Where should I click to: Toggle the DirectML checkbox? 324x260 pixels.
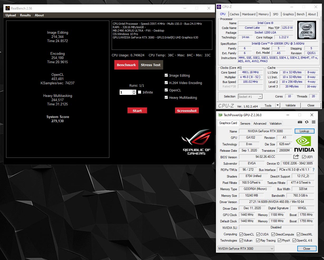pyautogui.click(x=298, y=234)
